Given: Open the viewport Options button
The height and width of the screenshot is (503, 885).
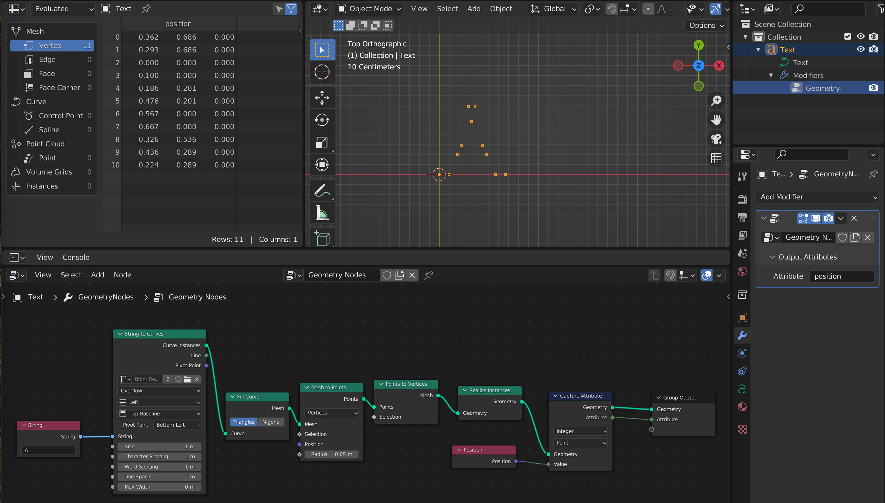Looking at the screenshot, I should tap(705, 25).
